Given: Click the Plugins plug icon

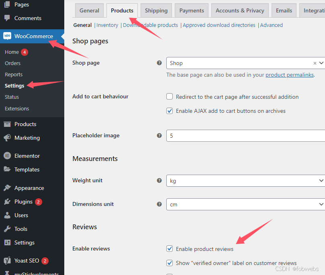Looking at the screenshot, I should 7,202.
